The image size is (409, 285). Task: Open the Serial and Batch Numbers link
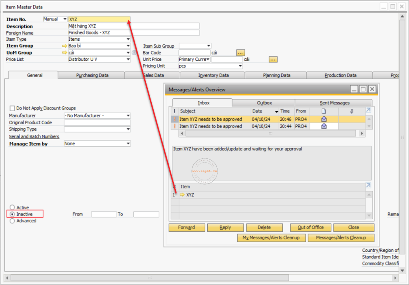[34, 137]
